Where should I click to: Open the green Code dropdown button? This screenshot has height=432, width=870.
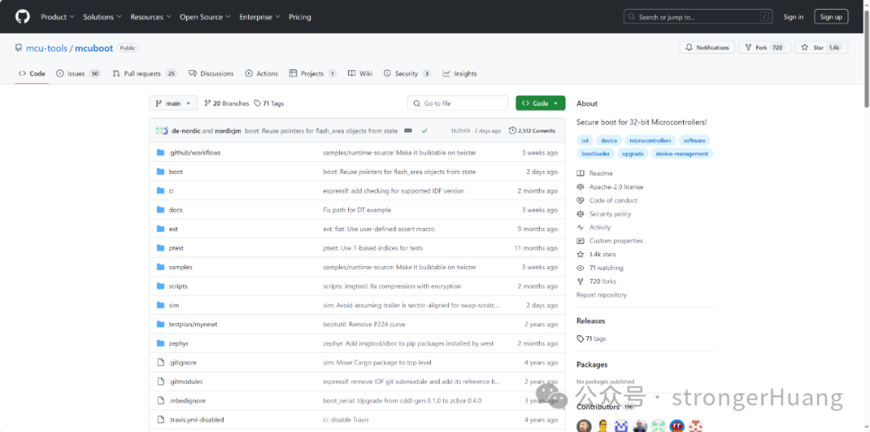pyautogui.click(x=541, y=103)
